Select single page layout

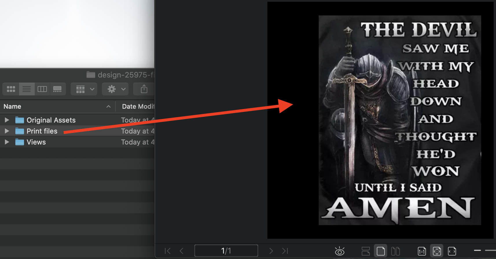point(381,251)
